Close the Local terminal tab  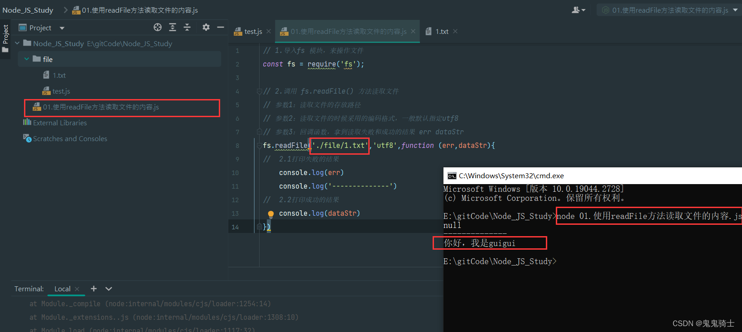pos(77,289)
